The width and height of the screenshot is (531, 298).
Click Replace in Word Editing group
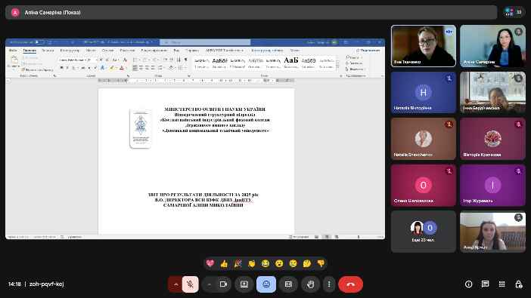pos(354,63)
